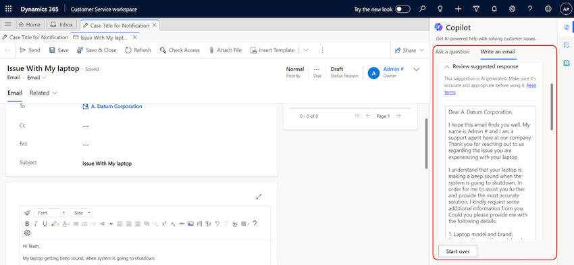Click the Copilot icon in right side rail
Screen dimensions: 574x265
[x=567, y=28]
